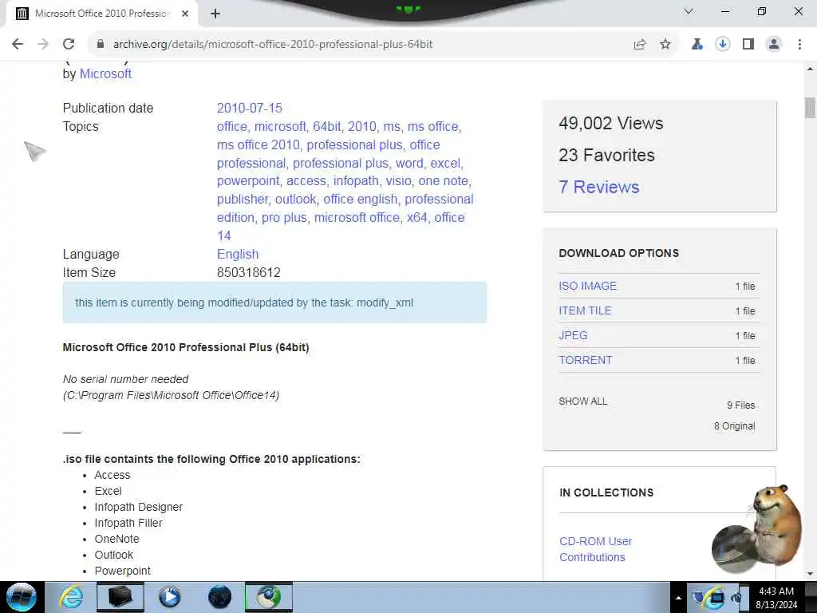Open CD-ROM User Contributions collection
Image resolution: width=817 pixels, height=613 pixels.
(x=595, y=549)
